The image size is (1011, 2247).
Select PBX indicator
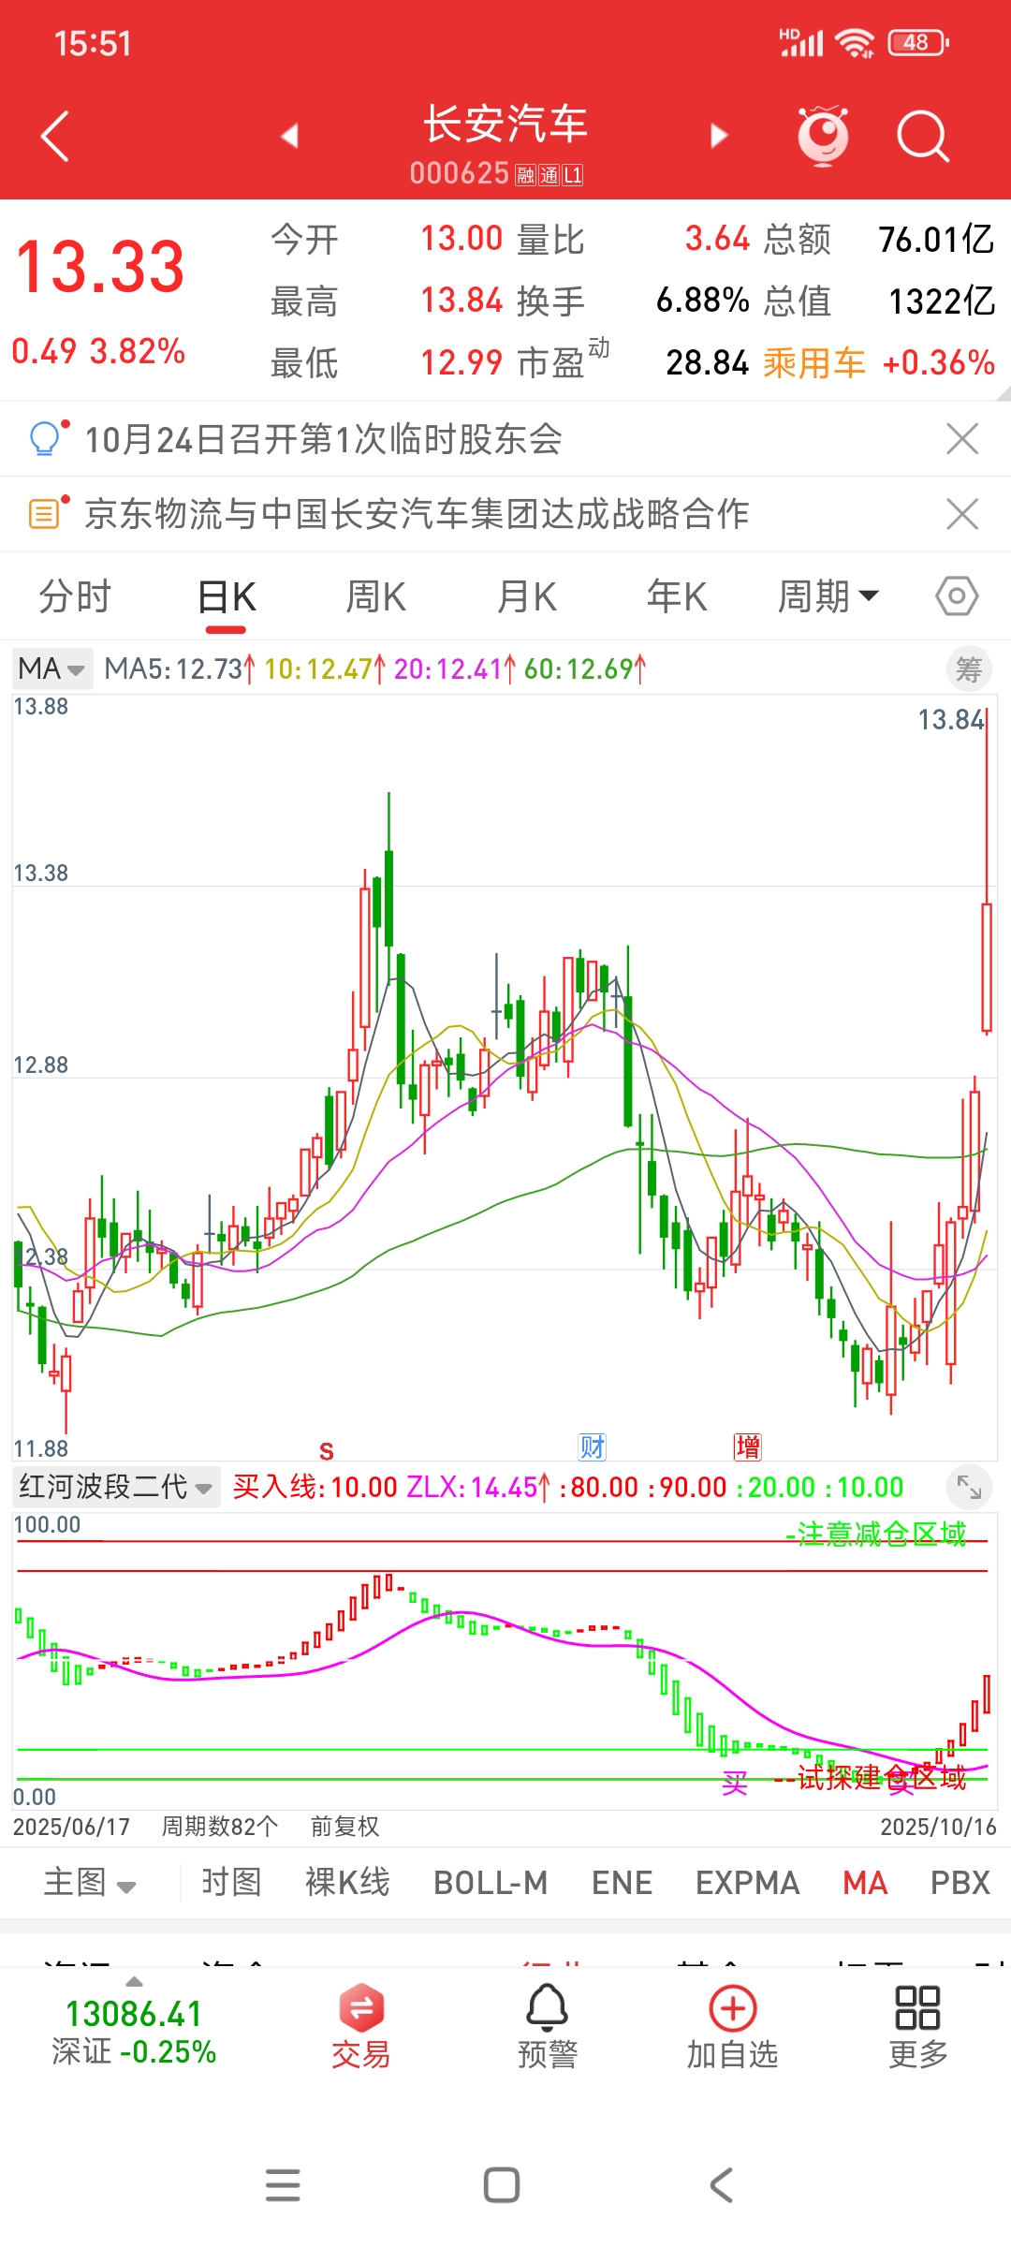point(960,1883)
